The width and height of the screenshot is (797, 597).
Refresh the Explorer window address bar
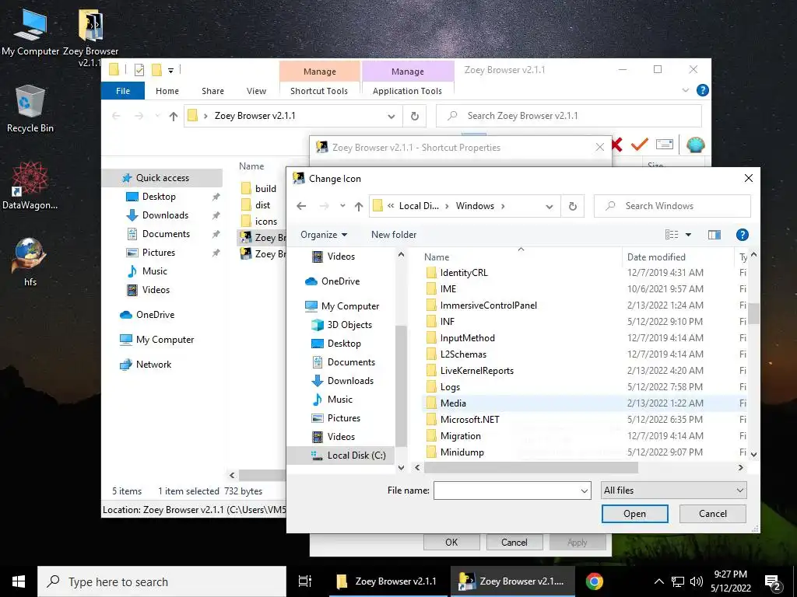[x=415, y=117]
